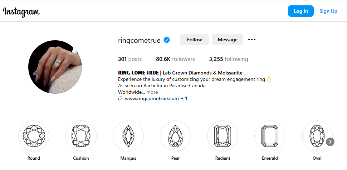Image resolution: width=347 pixels, height=170 pixels.
Task: Expand the bio with "more"
Action: (x=152, y=92)
